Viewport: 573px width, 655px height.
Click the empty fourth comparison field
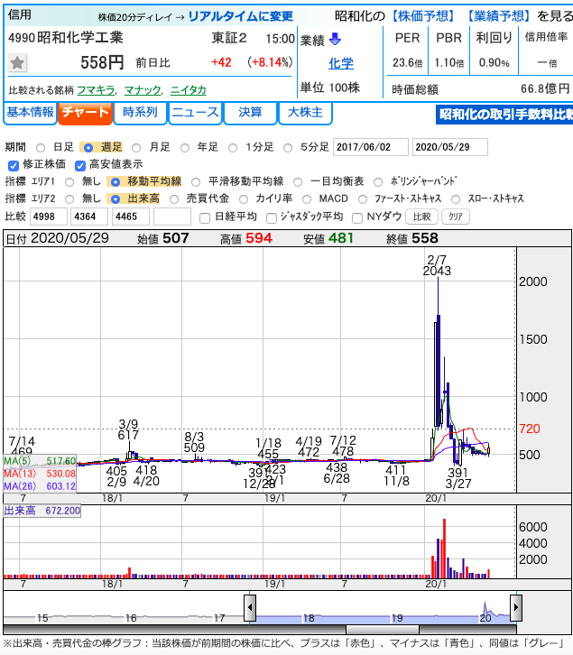[172, 217]
